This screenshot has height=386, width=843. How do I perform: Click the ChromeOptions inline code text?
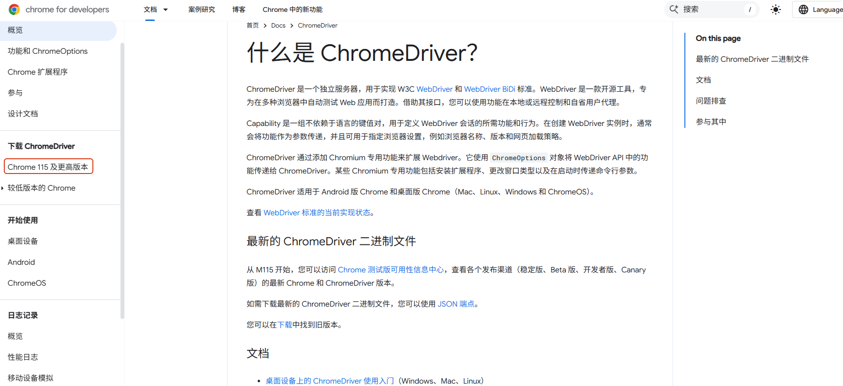(519, 158)
